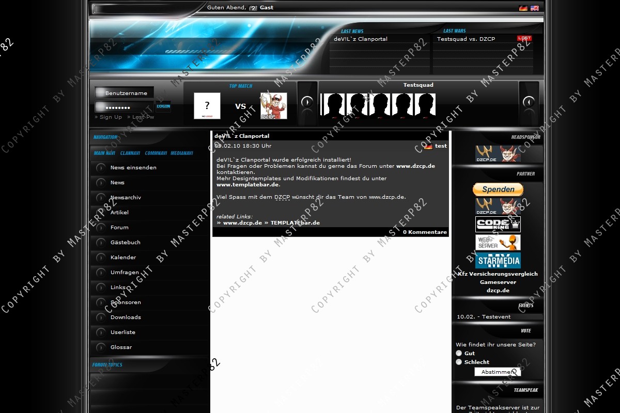Viewport: 620px width, 413px height.
Task: Click the round arrow right of Testsquad
Action: point(529,102)
